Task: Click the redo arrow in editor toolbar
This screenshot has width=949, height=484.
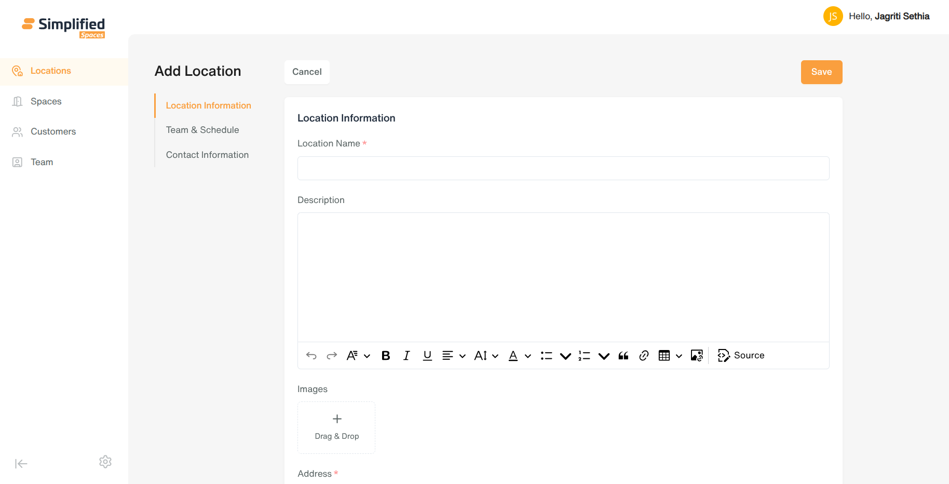Action: click(x=332, y=356)
